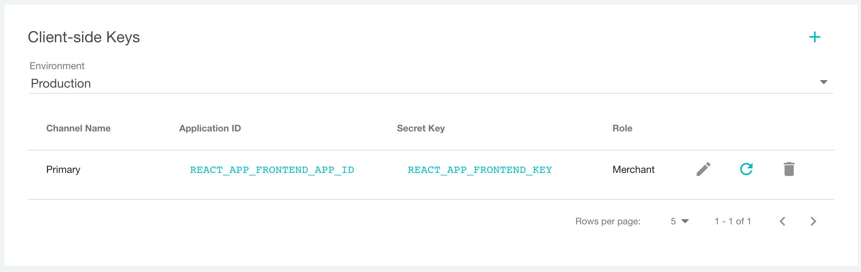Edit the Primary channel key
The image size is (861, 272).
pyautogui.click(x=704, y=169)
